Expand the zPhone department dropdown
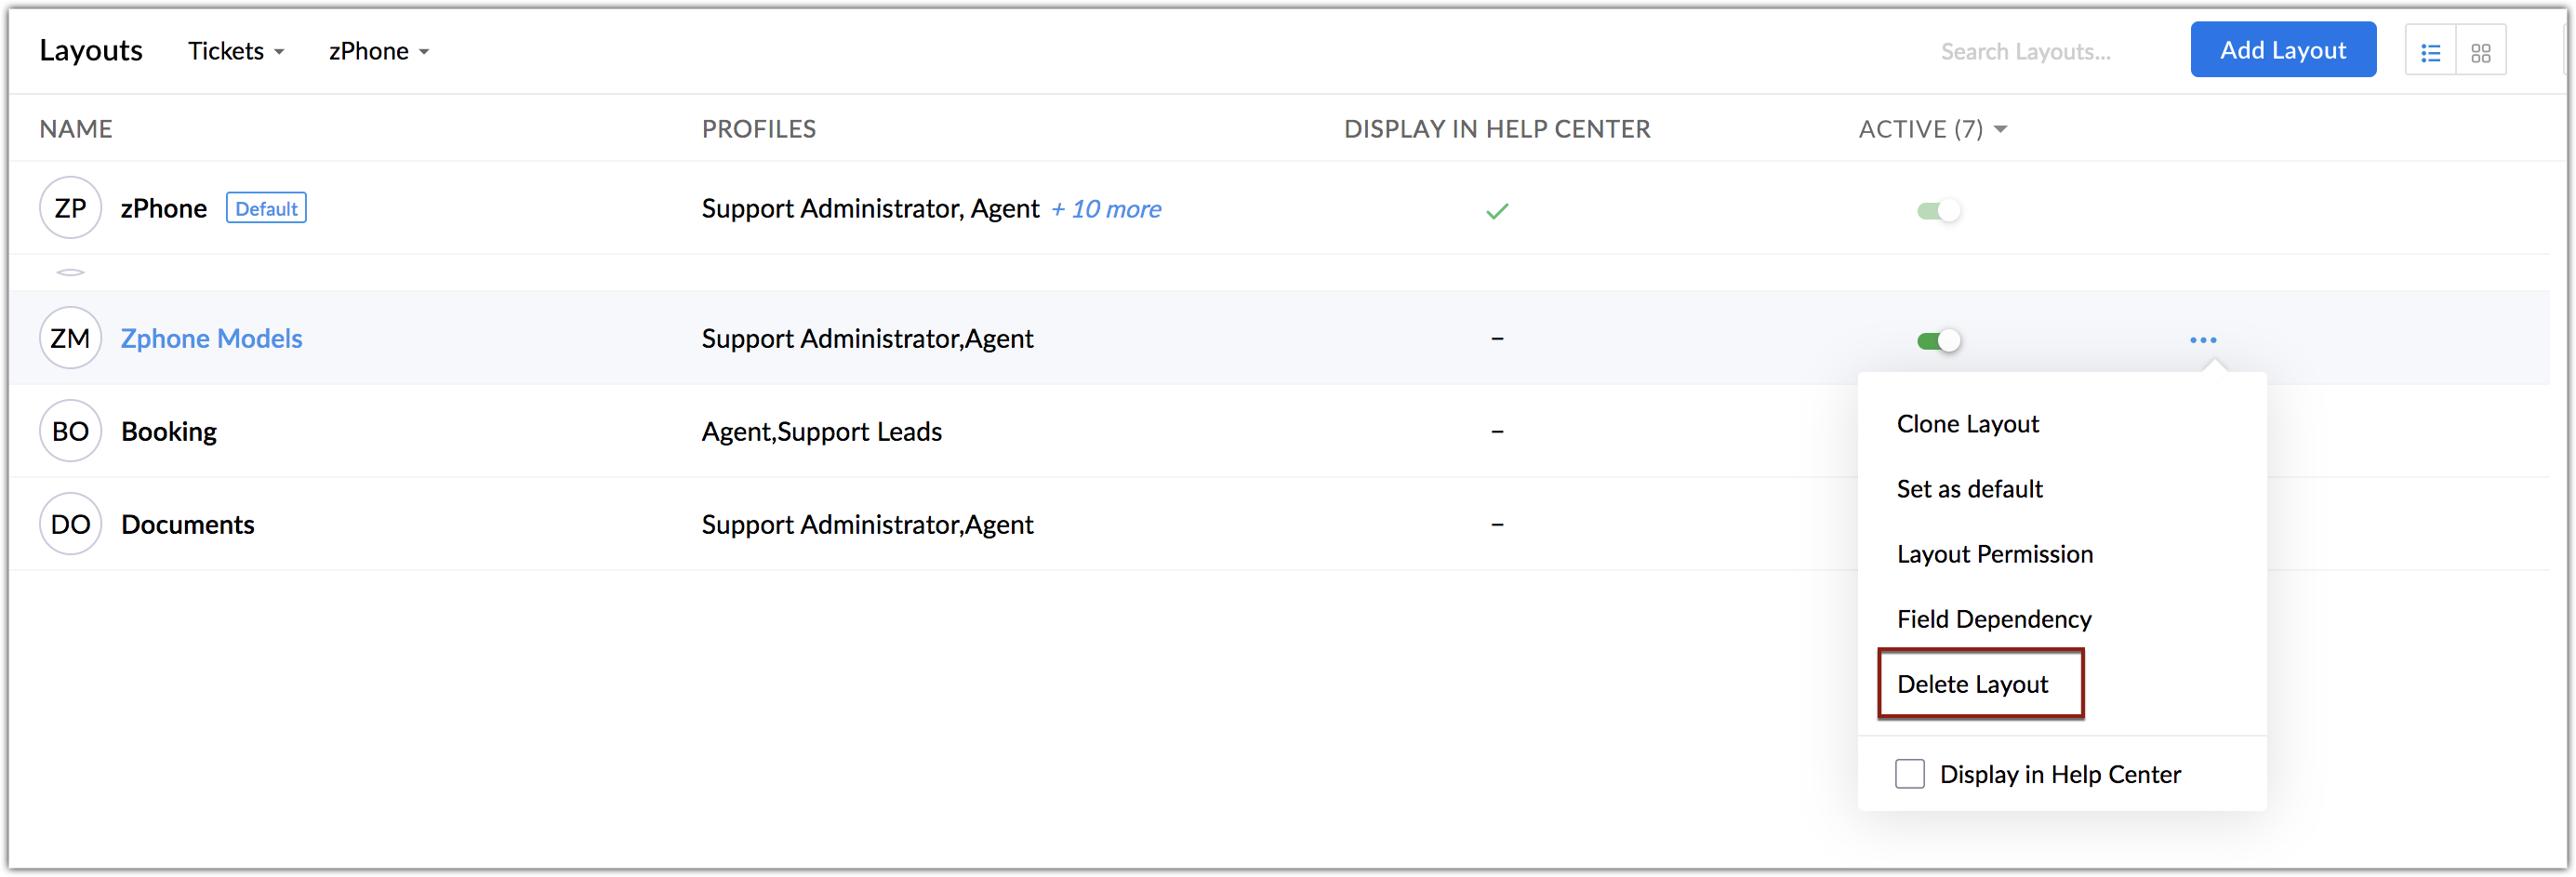 (378, 51)
